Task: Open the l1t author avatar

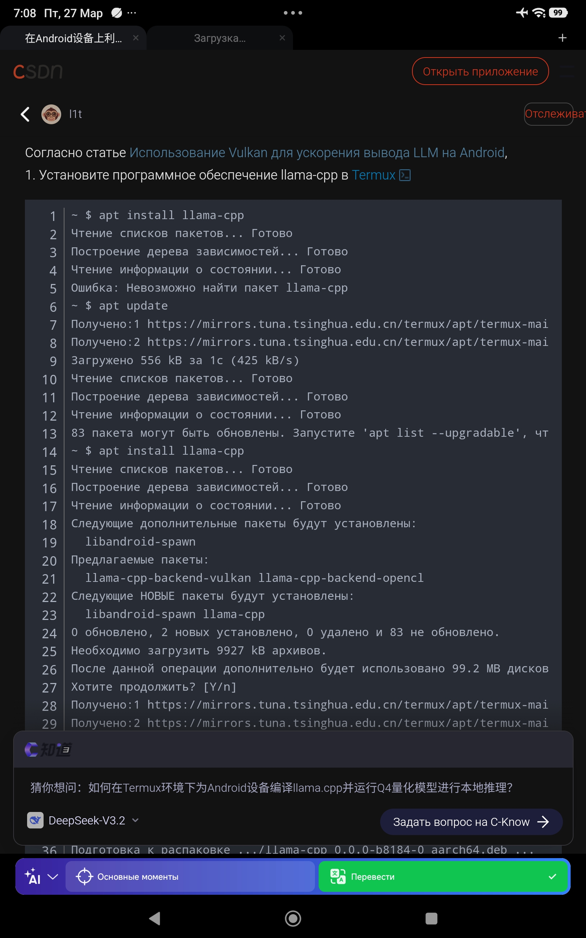Action: click(51, 114)
